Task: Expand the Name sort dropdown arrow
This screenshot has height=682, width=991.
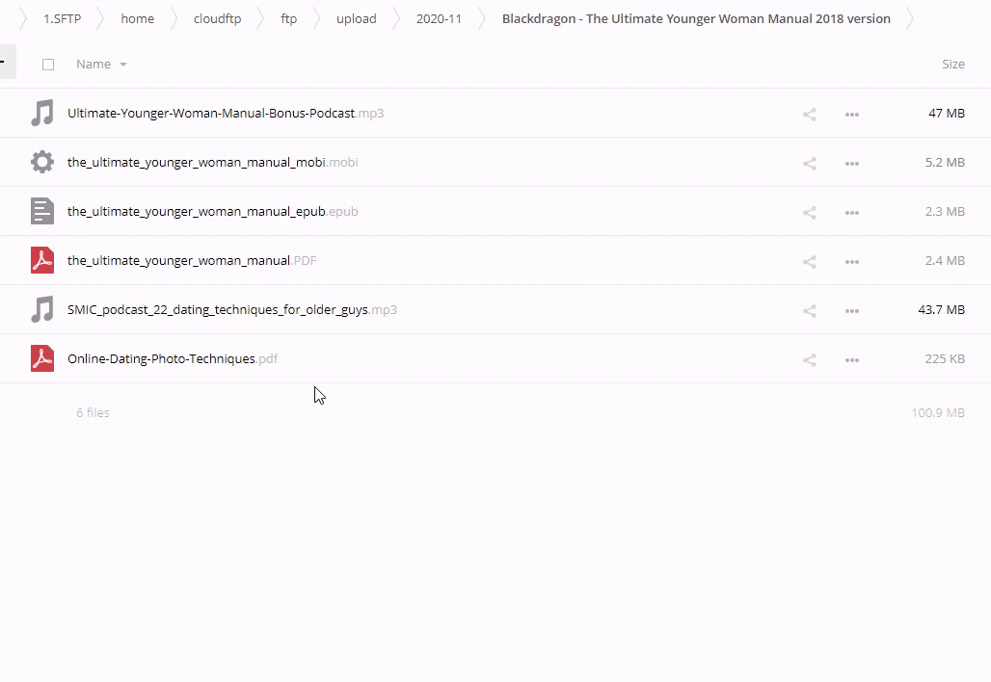Action: pyautogui.click(x=122, y=65)
